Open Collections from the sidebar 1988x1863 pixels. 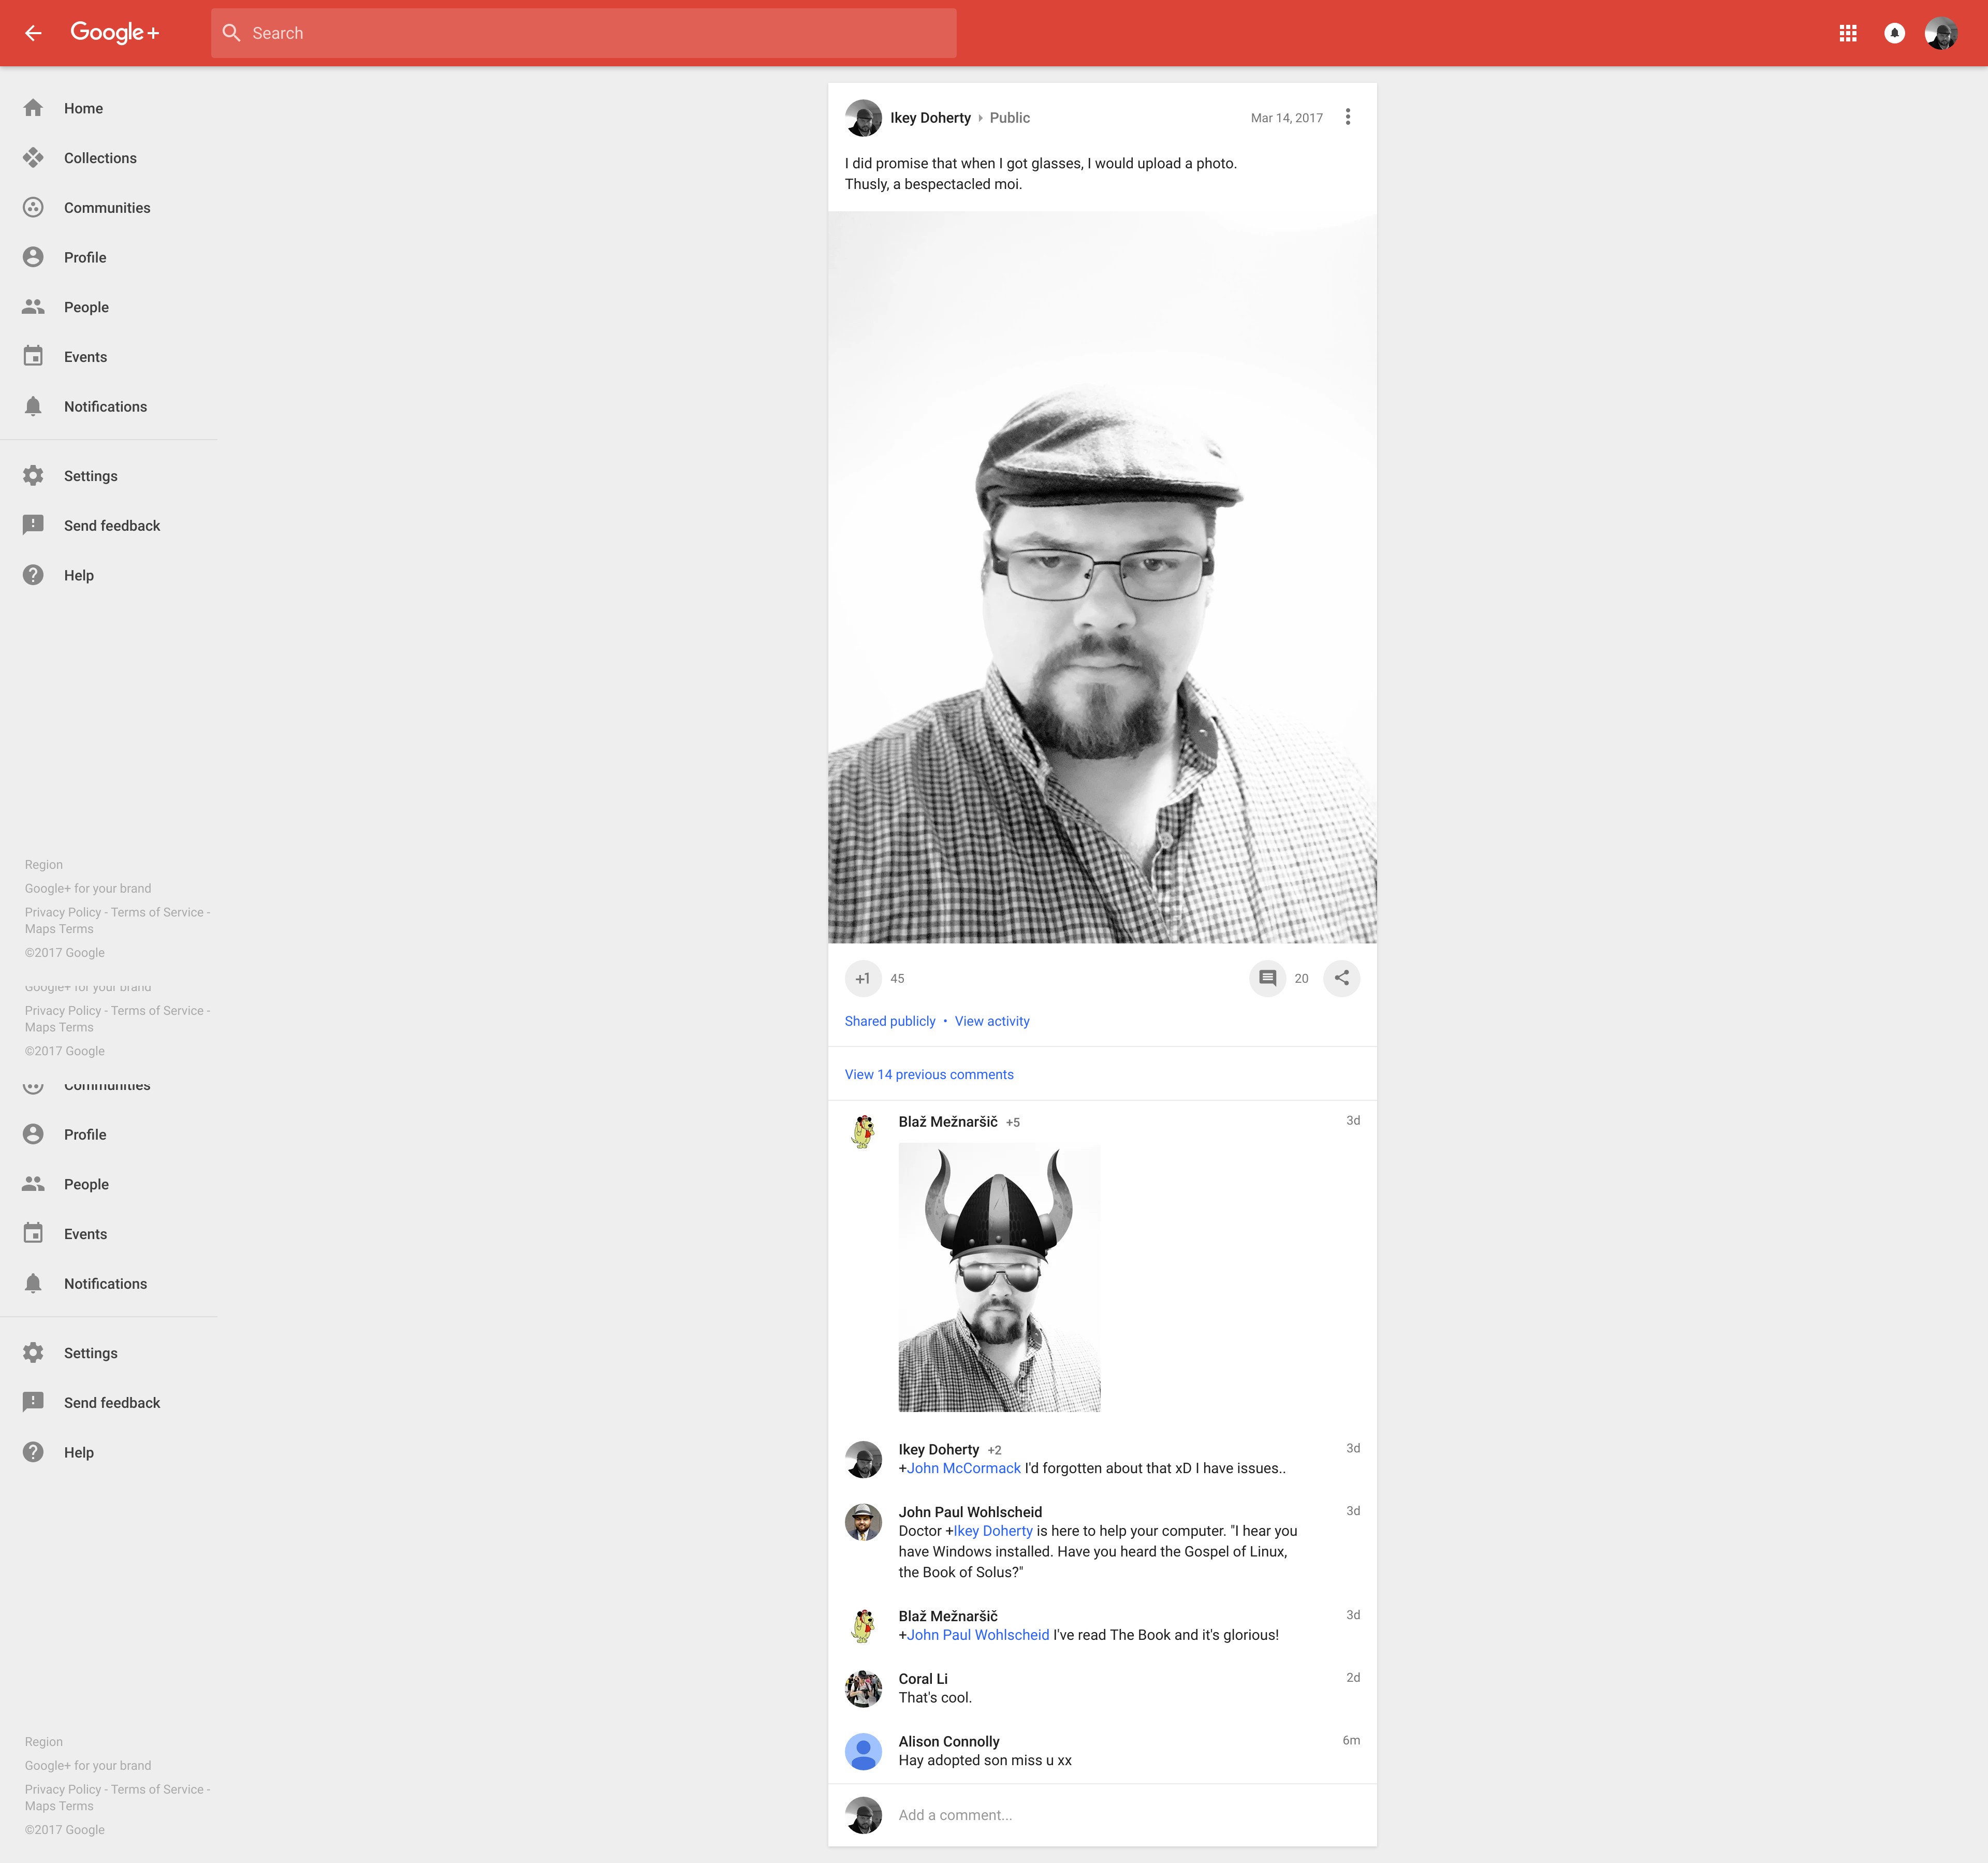tap(109, 158)
